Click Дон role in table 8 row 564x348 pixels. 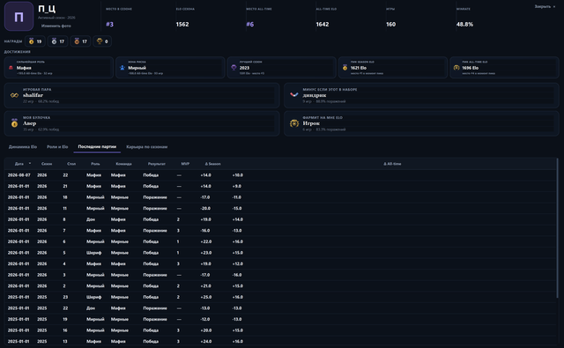click(x=91, y=219)
